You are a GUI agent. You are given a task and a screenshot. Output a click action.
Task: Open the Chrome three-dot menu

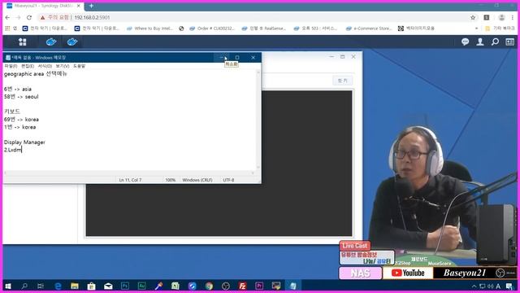tap(513, 18)
